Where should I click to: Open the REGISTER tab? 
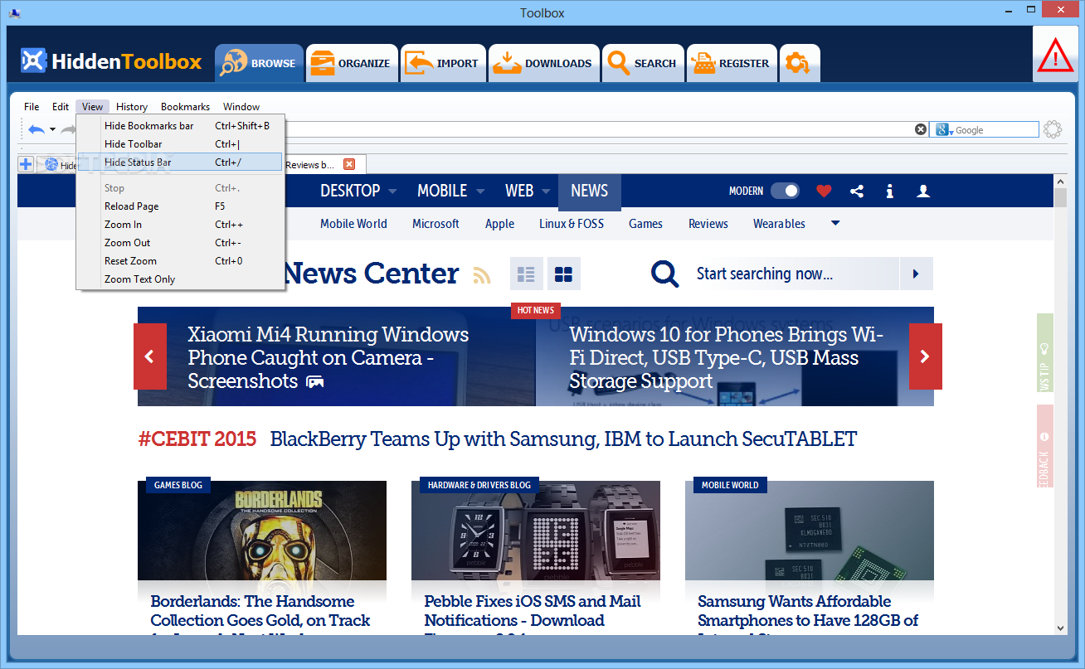[732, 63]
